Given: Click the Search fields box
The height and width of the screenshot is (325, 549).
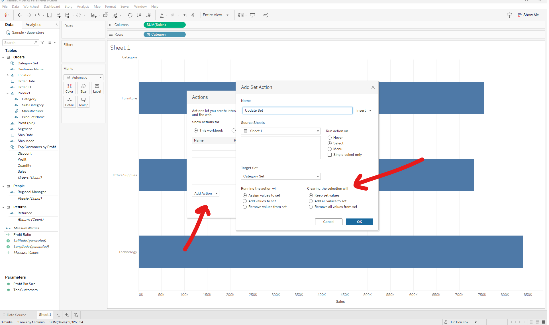Looking at the screenshot, I should [21, 42].
